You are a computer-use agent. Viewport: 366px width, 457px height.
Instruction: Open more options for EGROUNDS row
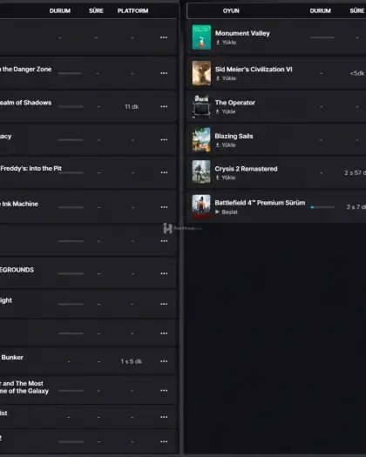[164, 273]
